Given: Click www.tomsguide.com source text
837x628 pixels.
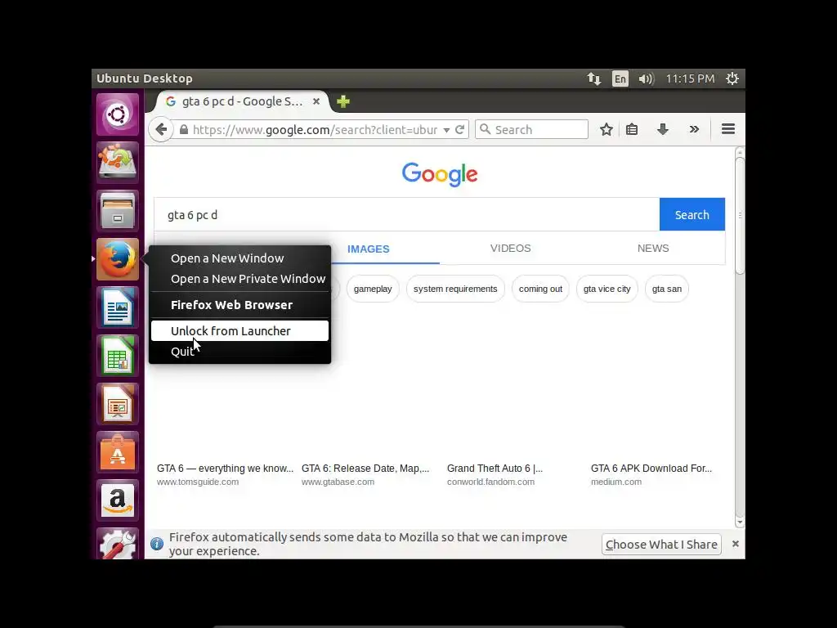Looking at the screenshot, I should coord(198,482).
